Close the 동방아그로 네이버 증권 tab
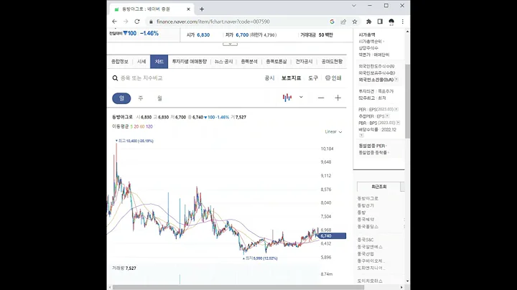This screenshot has width=517, height=290. [x=189, y=9]
